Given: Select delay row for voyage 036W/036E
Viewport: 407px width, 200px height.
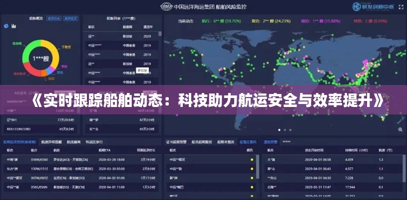Looking at the screenshot, I should 81,159.
